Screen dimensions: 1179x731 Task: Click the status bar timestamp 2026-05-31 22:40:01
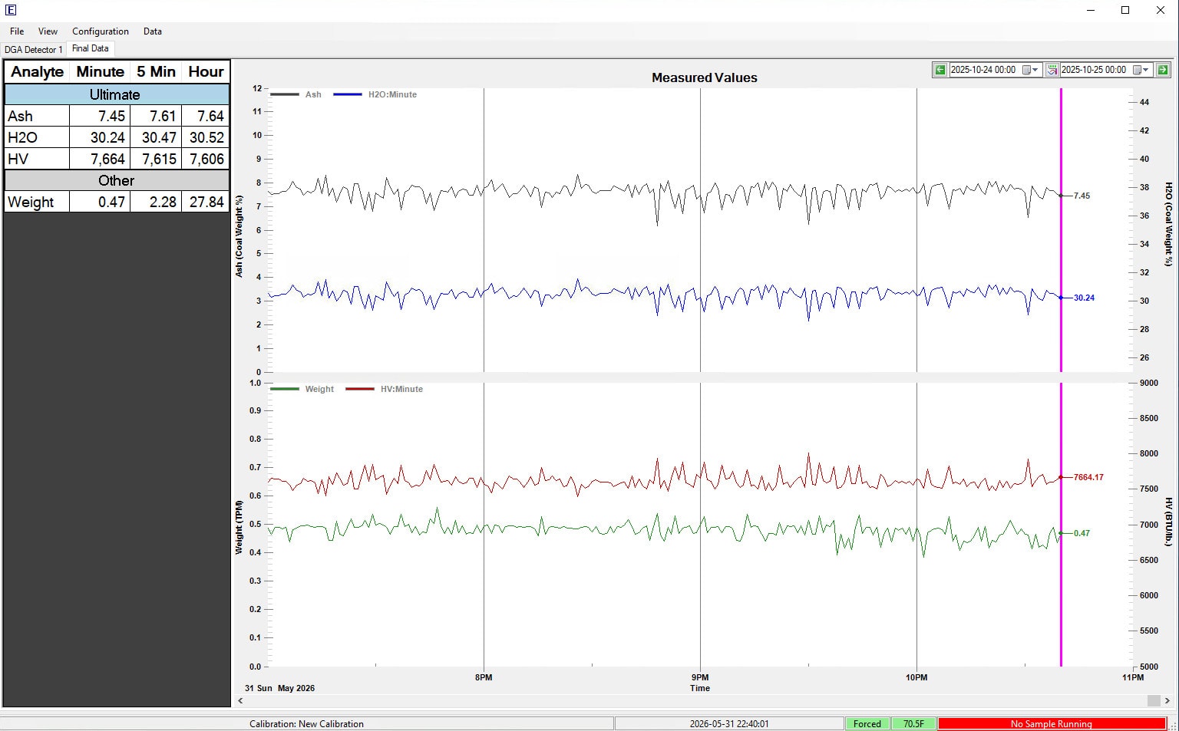point(729,724)
